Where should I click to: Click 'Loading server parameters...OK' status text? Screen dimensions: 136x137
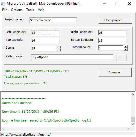click(x=25, y=83)
